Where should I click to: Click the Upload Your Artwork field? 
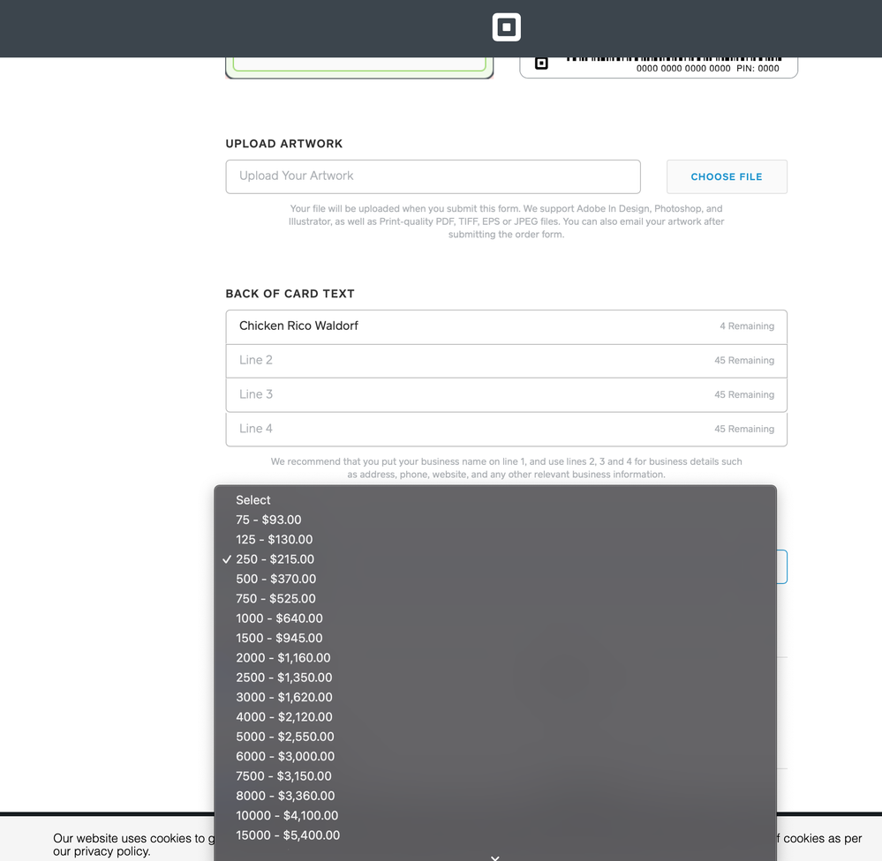433,176
